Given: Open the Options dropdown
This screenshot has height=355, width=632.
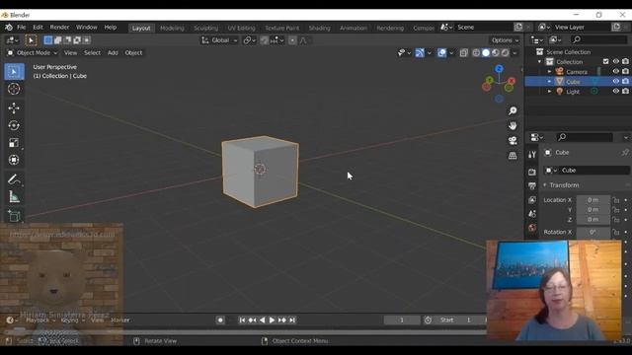Looking at the screenshot, I should pyautogui.click(x=505, y=40).
